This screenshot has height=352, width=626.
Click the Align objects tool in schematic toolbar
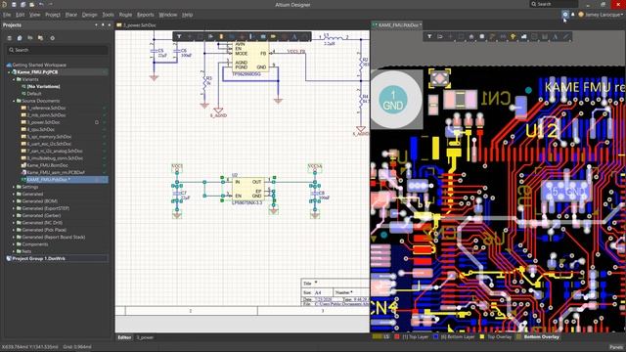210,37
